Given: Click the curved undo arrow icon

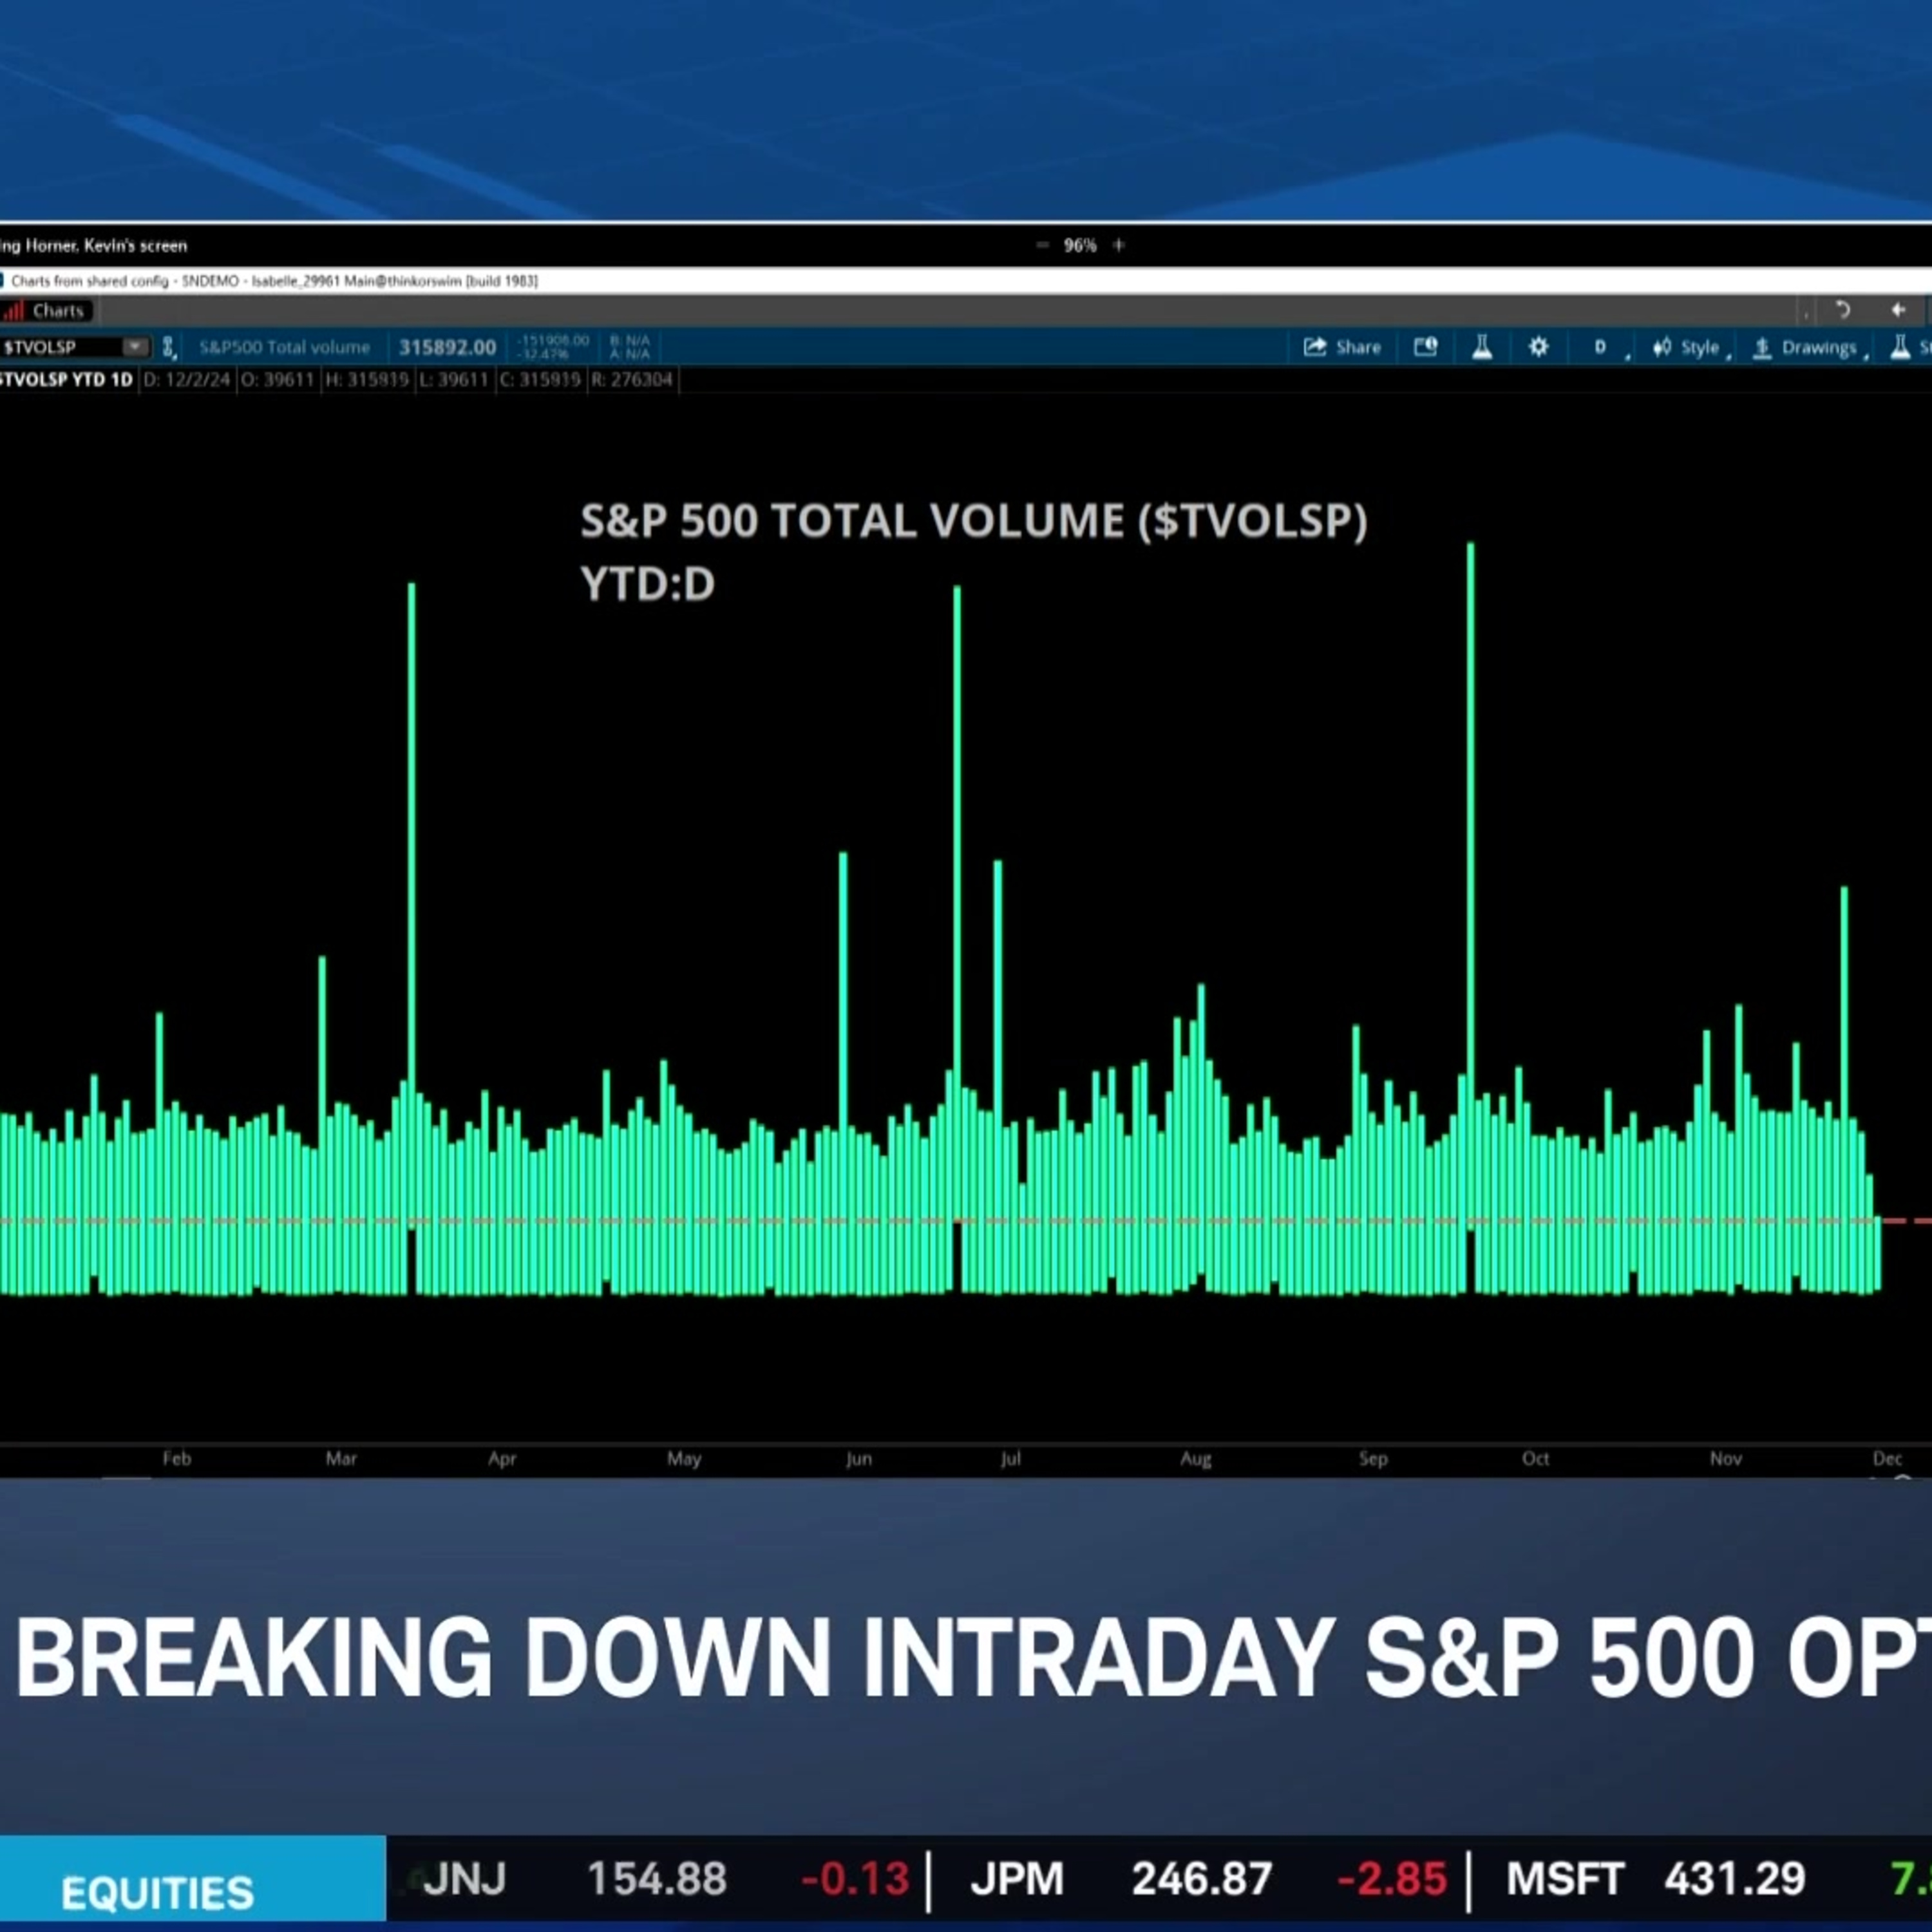Looking at the screenshot, I should coord(1842,310).
